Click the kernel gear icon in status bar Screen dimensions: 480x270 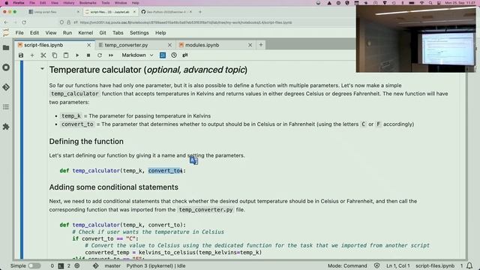point(77,265)
